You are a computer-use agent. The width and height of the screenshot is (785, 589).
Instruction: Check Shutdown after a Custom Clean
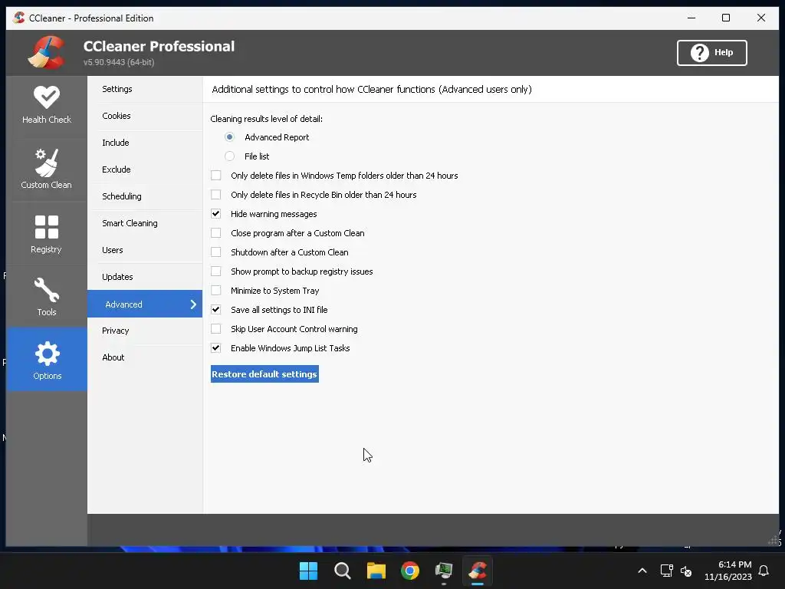coord(215,252)
